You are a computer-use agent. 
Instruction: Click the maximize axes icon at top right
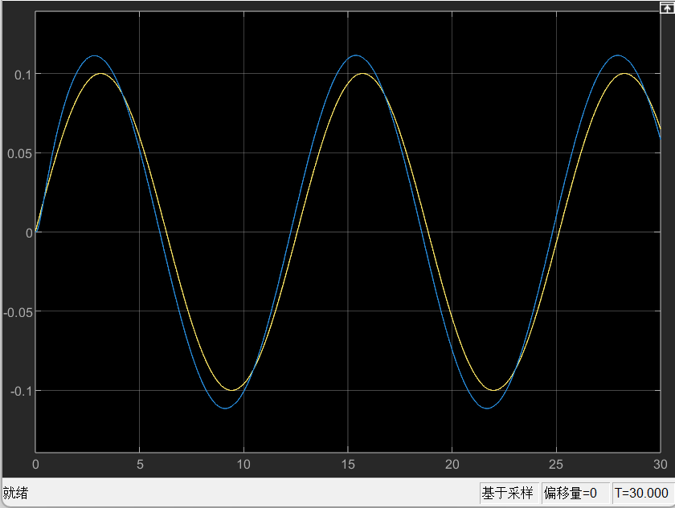666,6
